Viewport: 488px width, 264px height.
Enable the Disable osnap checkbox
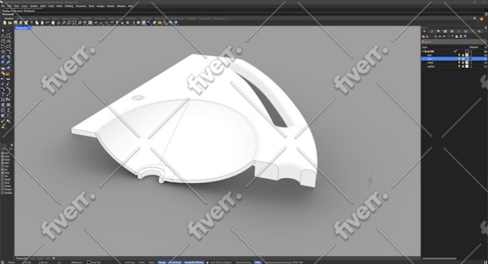[x=2, y=192]
